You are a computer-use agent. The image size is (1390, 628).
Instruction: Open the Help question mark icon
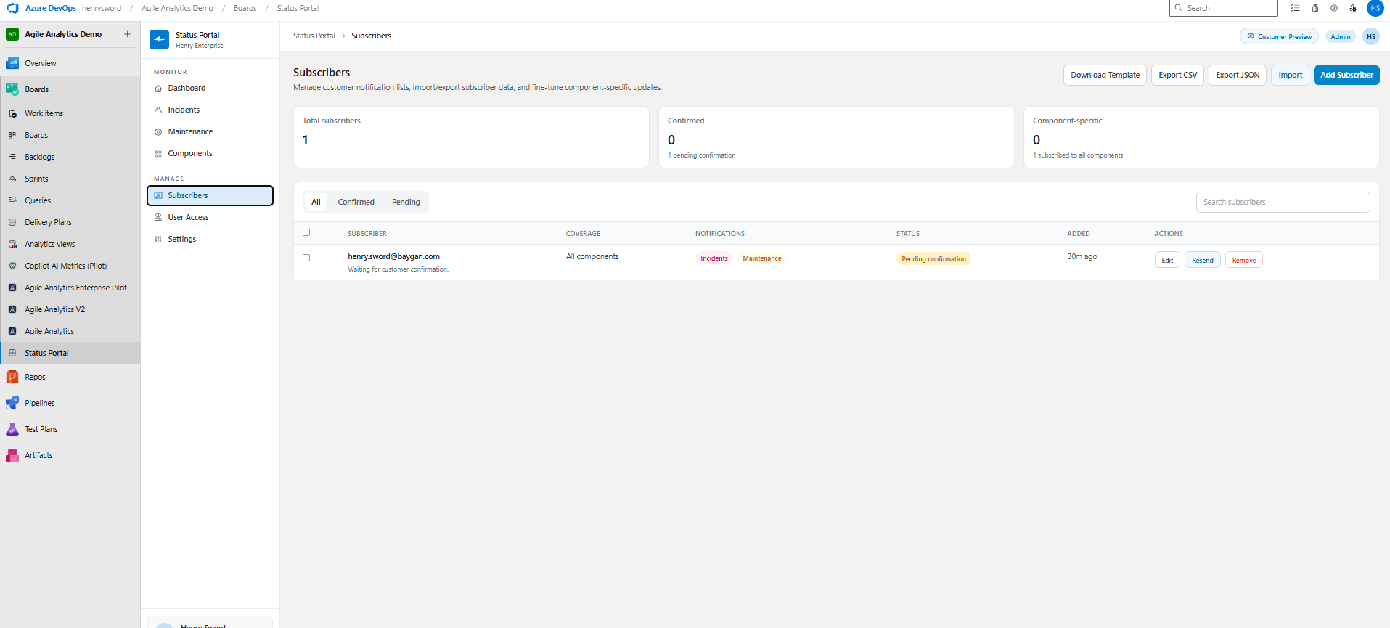(1334, 8)
